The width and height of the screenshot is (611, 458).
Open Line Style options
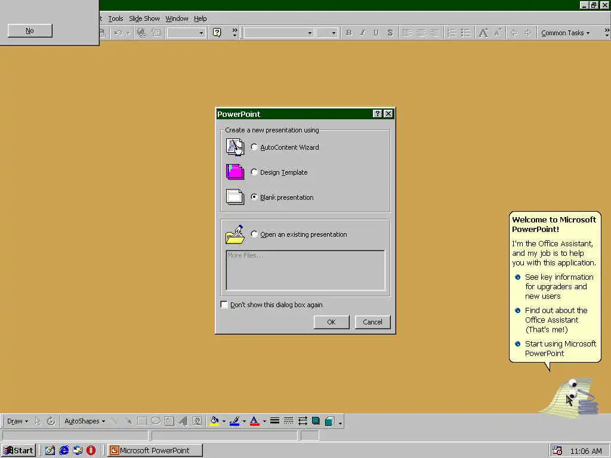pyautogui.click(x=274, y=421)
